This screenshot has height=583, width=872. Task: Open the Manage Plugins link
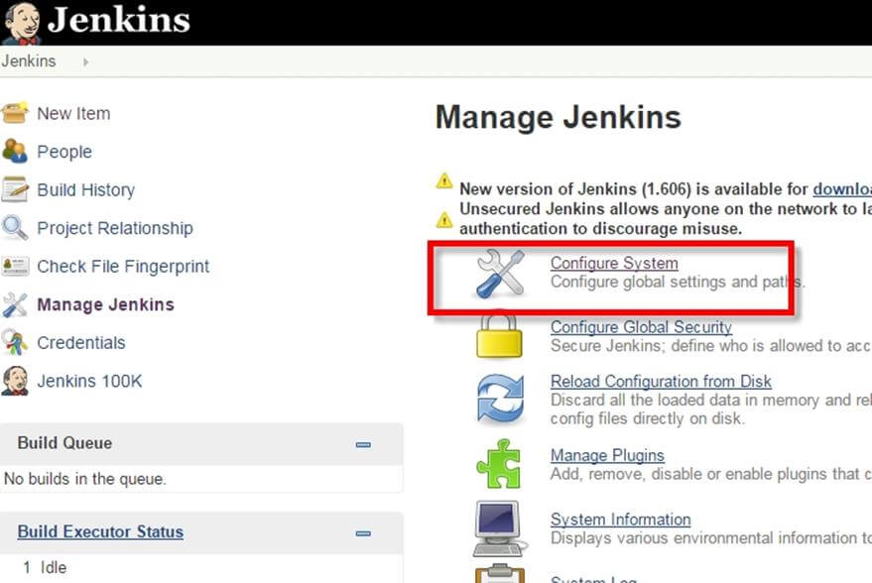(x=607, y=455)
